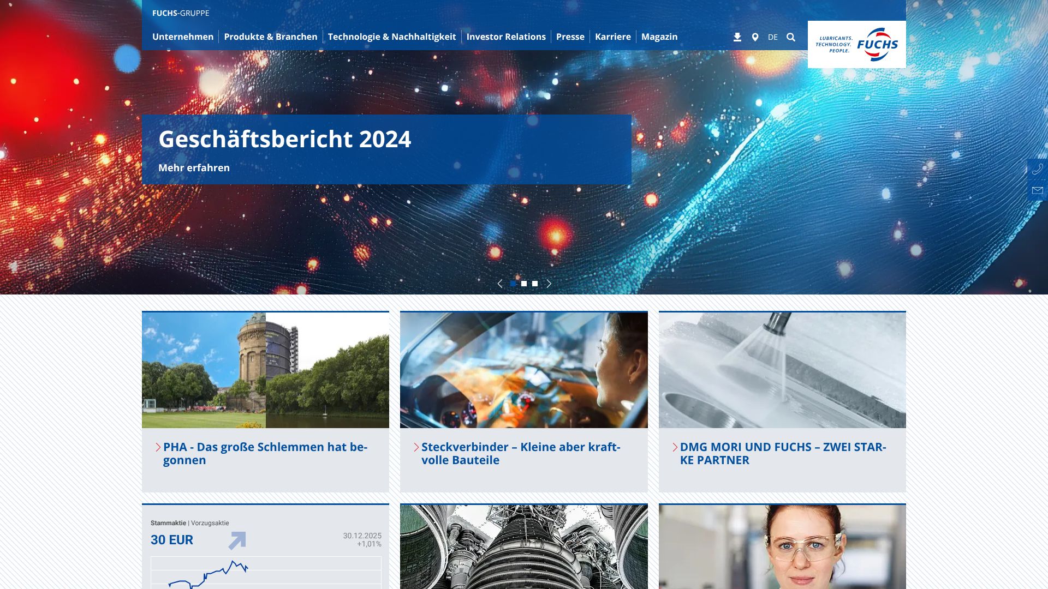The height and width of the screenshot is (589, 1048).
Task: Select the second carousel dot
Action: (x=524, y=284)
